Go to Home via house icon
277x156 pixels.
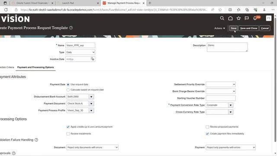[x=230, y=18]
